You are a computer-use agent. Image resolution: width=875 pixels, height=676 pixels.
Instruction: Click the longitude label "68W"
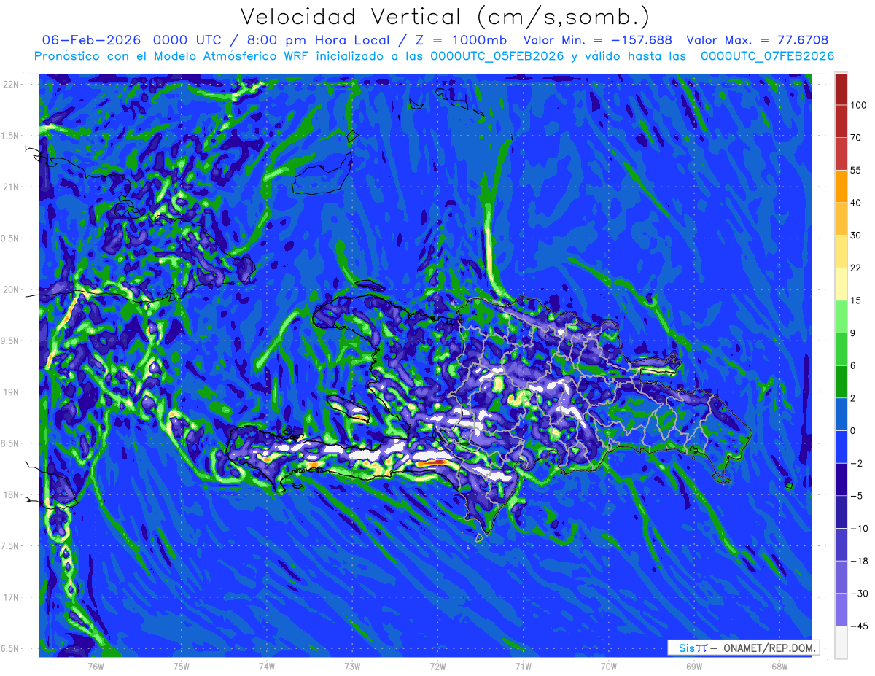tap(779, 666)
